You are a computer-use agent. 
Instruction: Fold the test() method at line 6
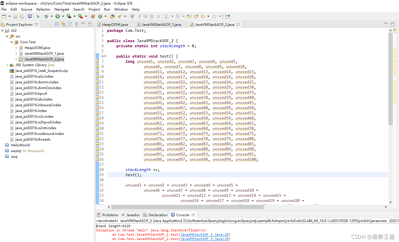coord(105,56)
